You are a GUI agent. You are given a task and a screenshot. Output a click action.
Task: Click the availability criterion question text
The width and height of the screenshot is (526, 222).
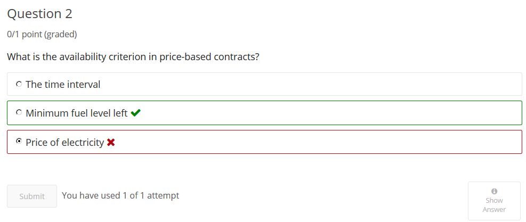tap(133, 56)
